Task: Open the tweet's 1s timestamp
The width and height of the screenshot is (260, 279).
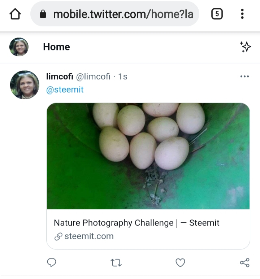Action: [123, 77]
